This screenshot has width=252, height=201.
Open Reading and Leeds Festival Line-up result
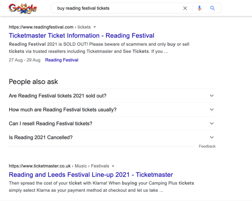pos(90,175)
